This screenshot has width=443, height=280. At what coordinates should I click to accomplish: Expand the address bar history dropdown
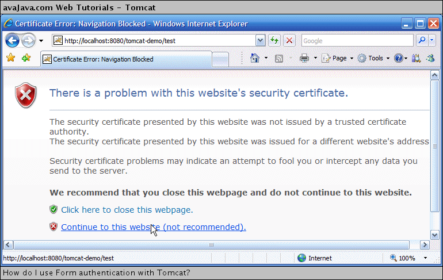(x=260, y=41)
